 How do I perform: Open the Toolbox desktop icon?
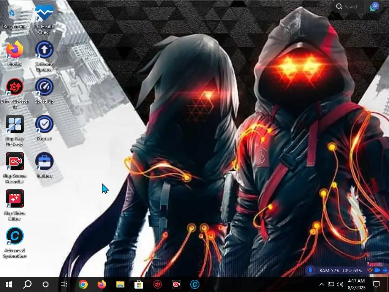(44, 165)
